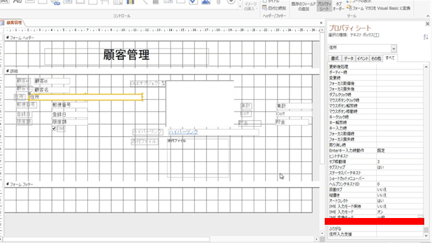Select the Option Button control tool
This screenshot has height=243, width=433.
click(231, 2)
